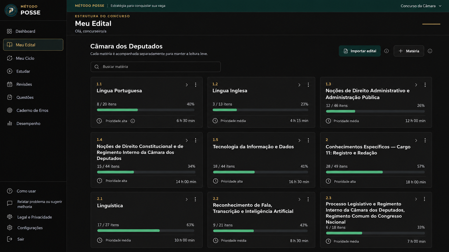Open Questões in sidebar

(33, 97)
